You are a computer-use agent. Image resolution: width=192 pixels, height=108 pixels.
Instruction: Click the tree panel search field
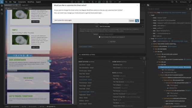tap(166, 9)
